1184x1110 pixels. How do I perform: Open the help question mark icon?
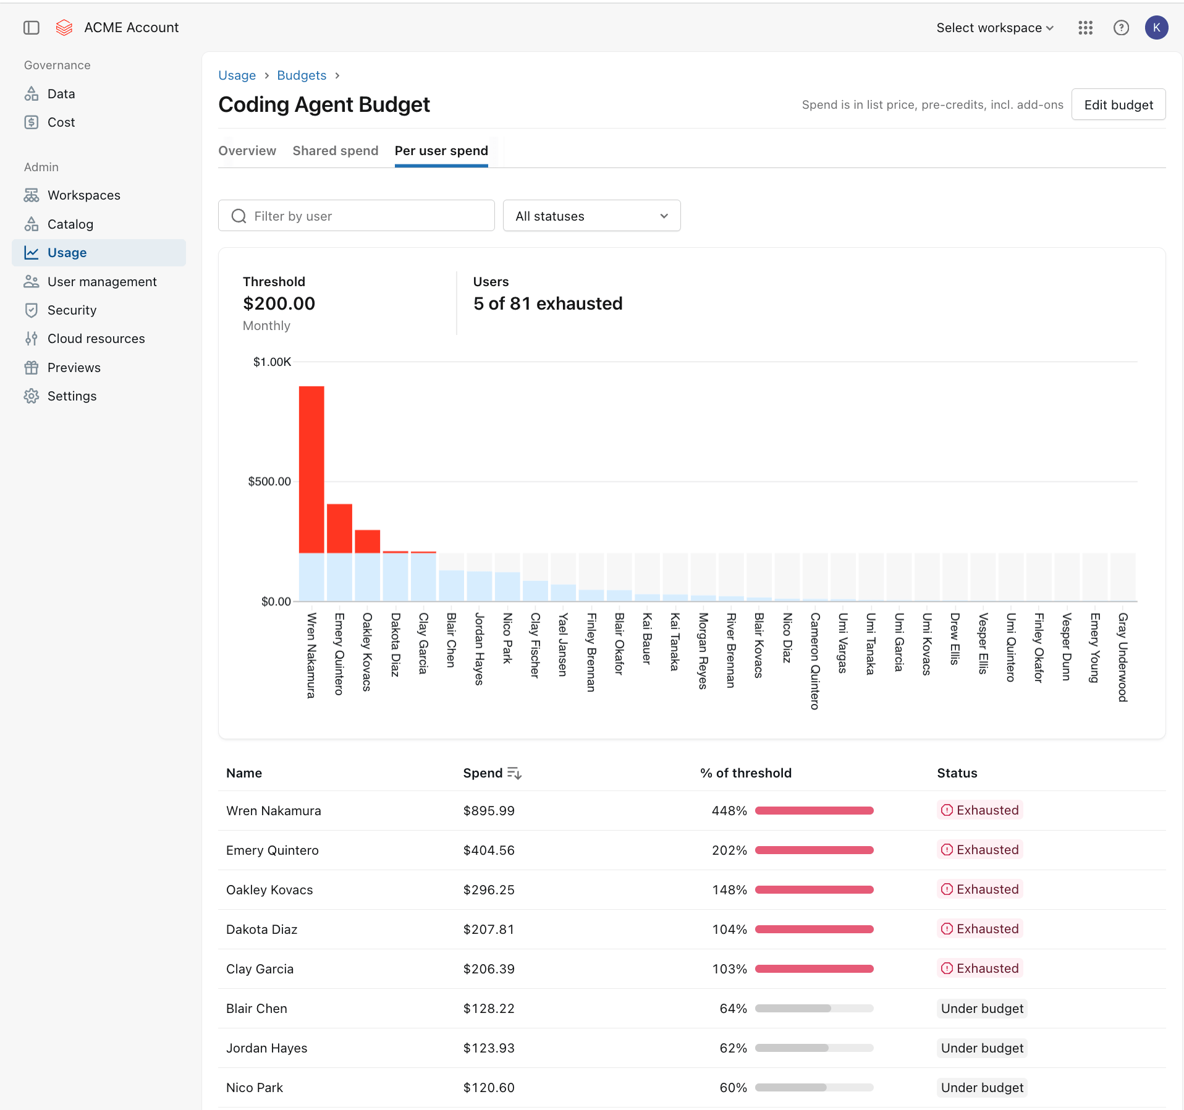coord(1121,28)
